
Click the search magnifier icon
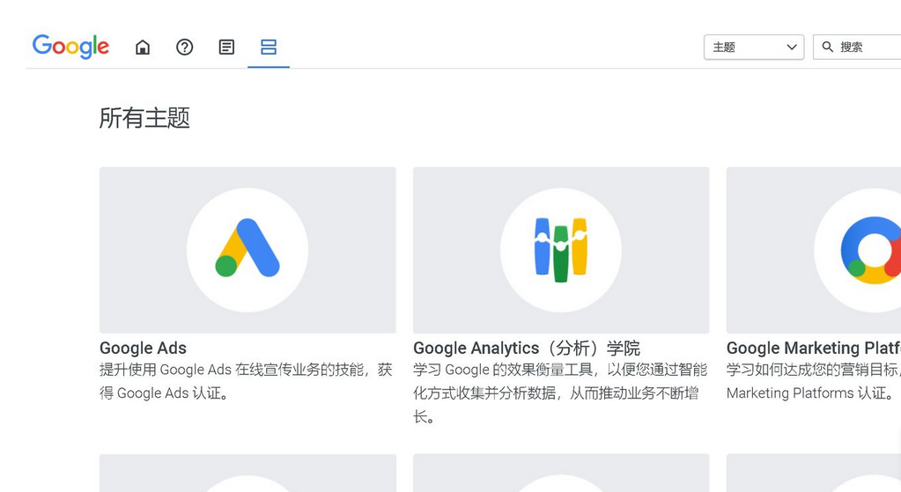tap(828, 48)
